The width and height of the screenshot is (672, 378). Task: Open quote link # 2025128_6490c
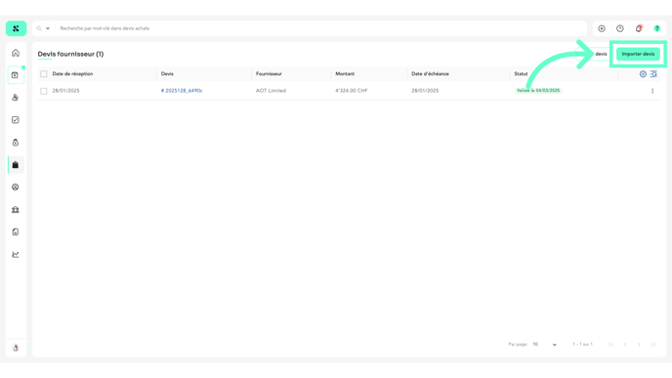[182, 91]
